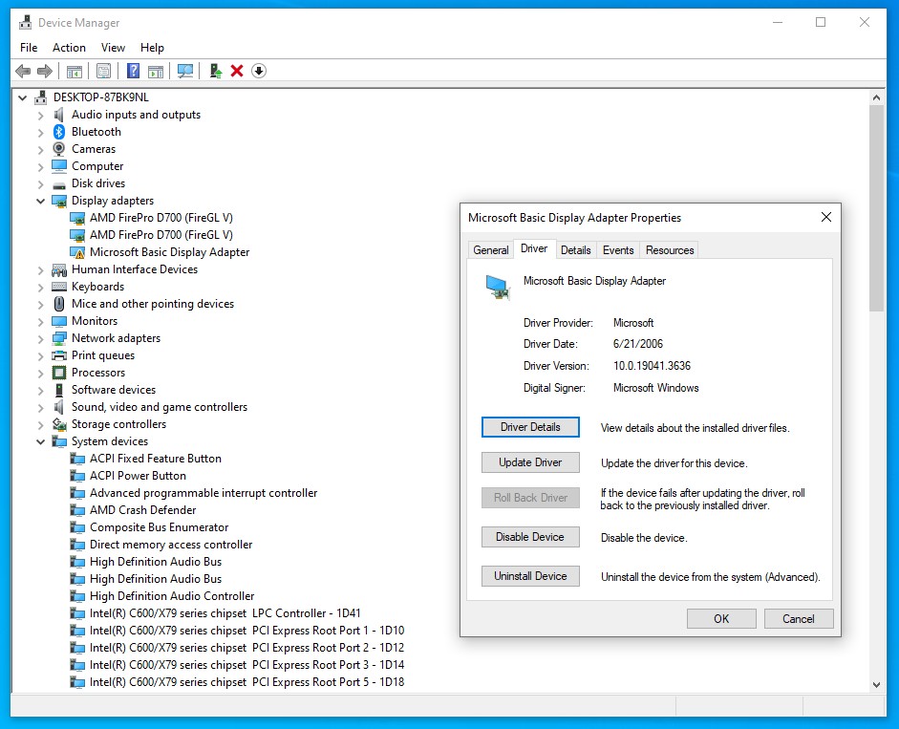Click the Forward arrow toolbar icon

click(45, 71)
